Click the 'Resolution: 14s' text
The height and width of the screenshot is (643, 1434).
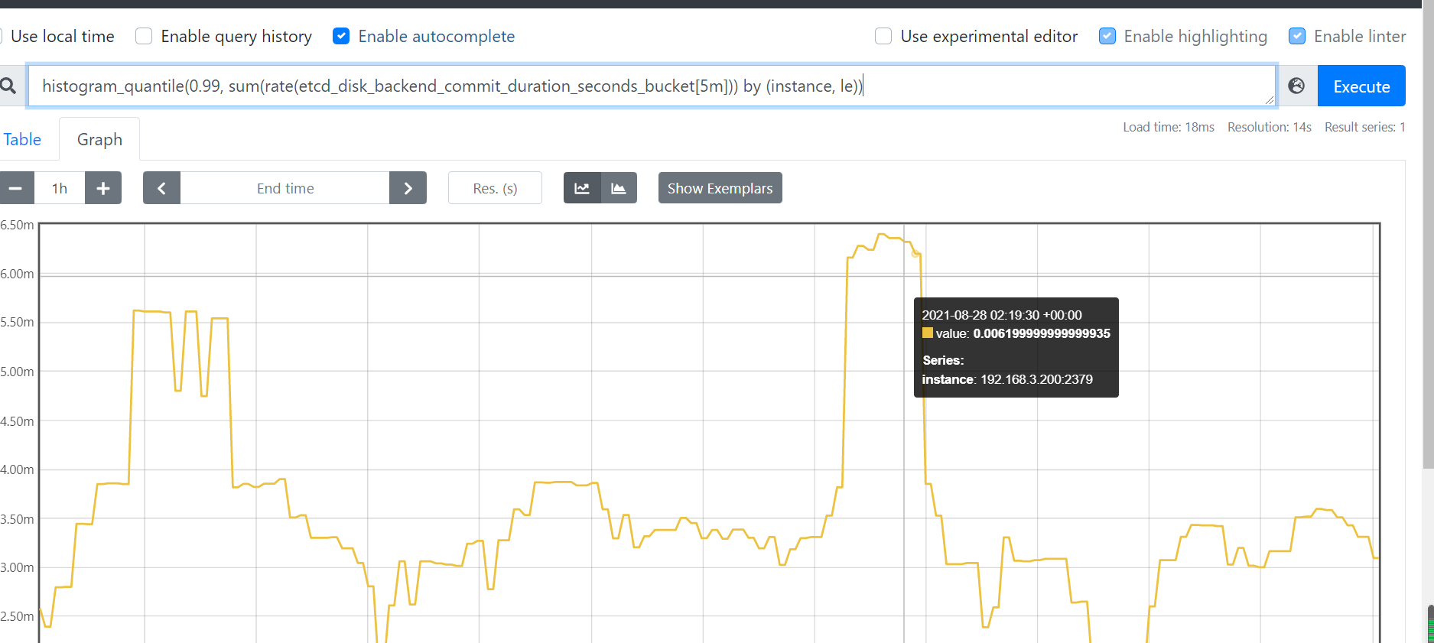tap(1269, 127)
